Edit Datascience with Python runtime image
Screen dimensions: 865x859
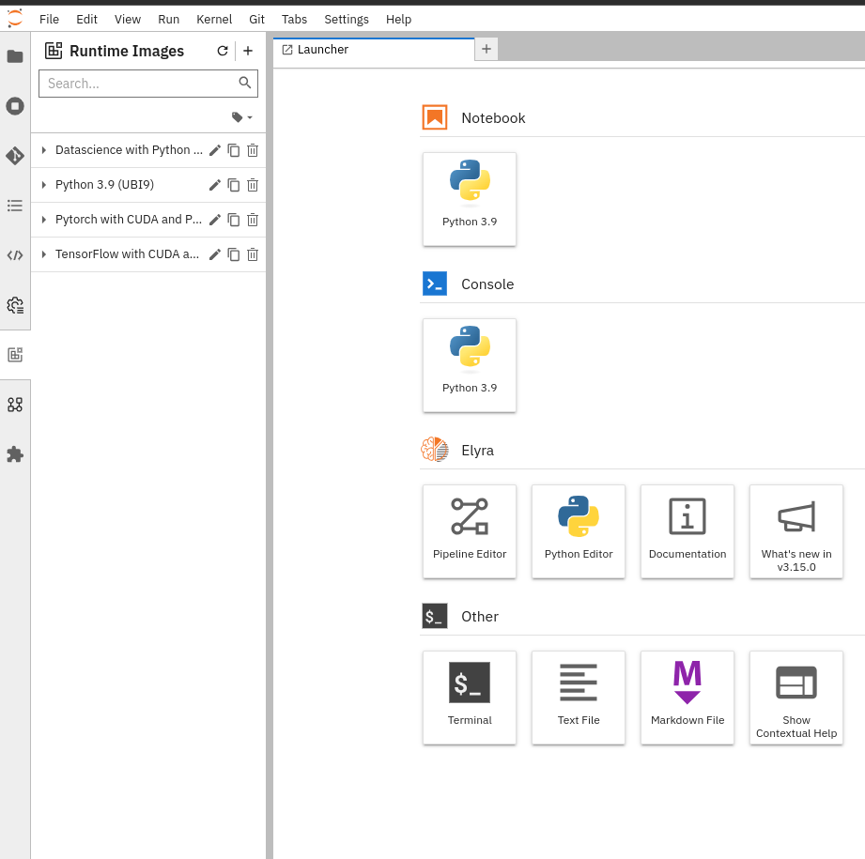pyautogui.click(x=215, y=150)
